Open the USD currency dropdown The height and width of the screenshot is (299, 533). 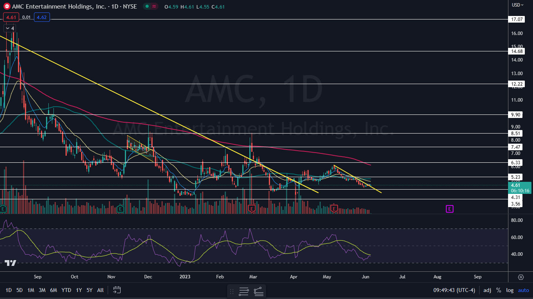[x=517, y=5]
